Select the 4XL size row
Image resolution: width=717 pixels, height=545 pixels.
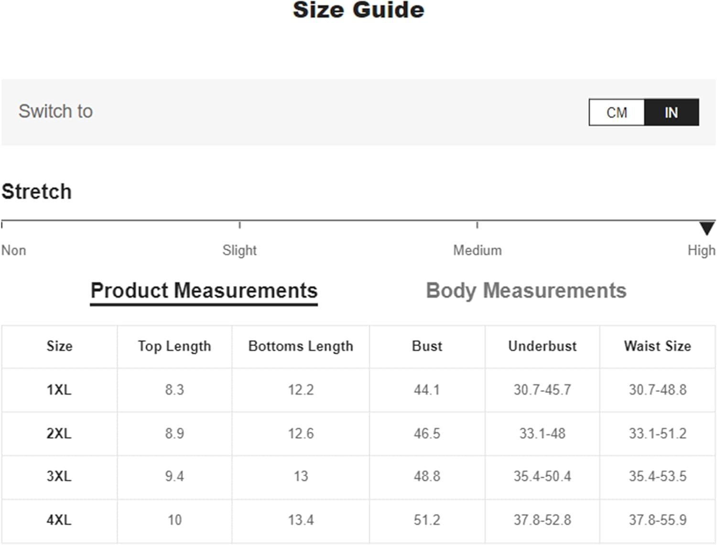point(358,520)
